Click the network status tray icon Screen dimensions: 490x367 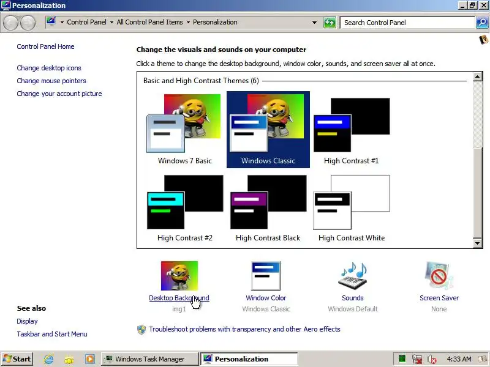point(417,359)
